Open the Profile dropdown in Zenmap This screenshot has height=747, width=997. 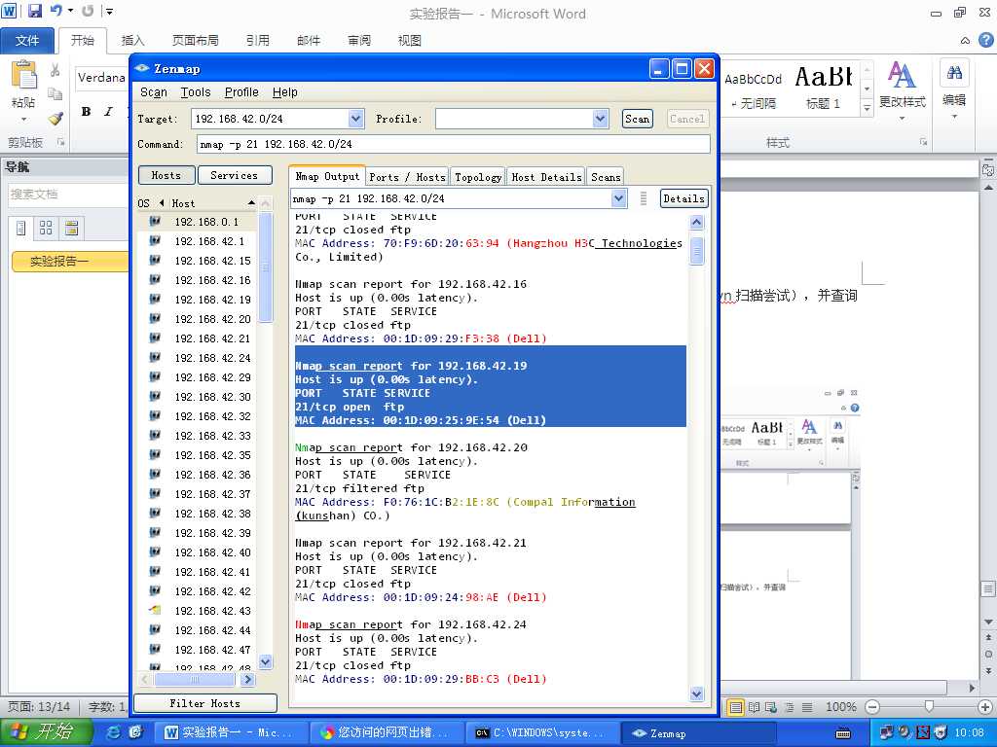[600, 119]
